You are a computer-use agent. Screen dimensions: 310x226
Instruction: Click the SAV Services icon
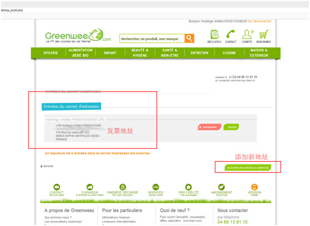[156, 187]
